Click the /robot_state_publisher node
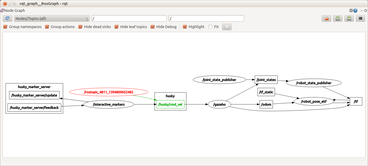The width and height of the screenshot is (368, 166). 314,83
